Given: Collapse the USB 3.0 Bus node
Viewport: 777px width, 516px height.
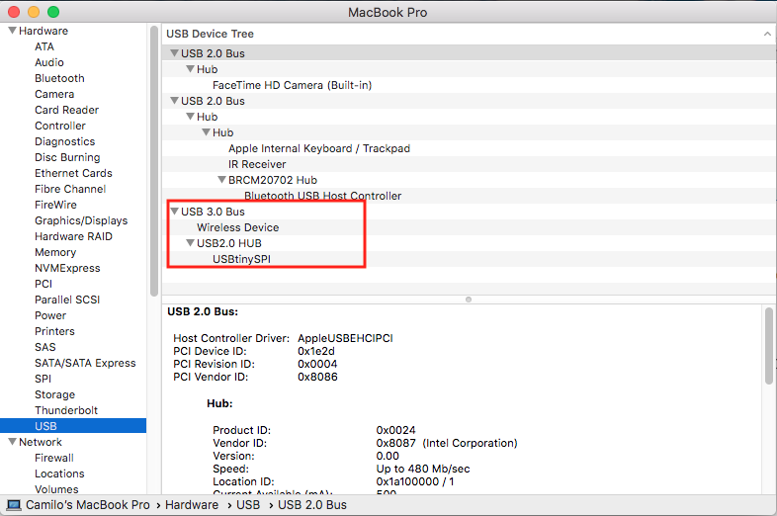Looking at the screenshot, I should click(x=174, y=212).
